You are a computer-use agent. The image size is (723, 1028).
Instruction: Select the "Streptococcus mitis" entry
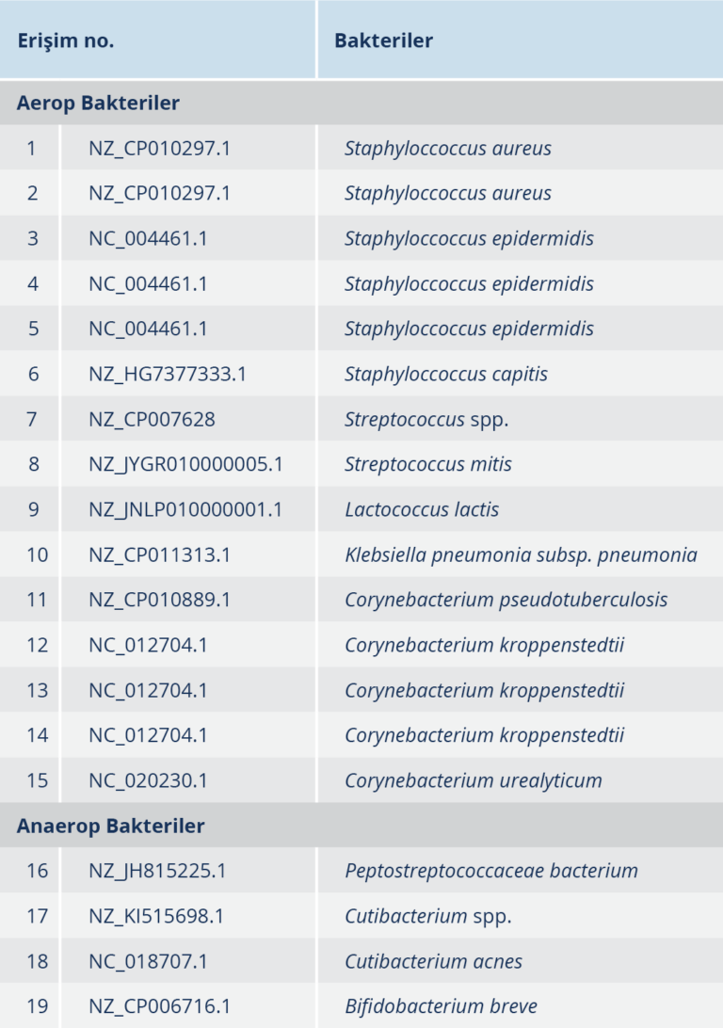point(427,464)
